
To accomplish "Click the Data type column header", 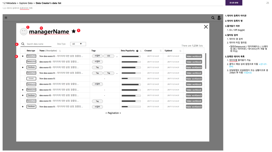I will coord(31,51).
